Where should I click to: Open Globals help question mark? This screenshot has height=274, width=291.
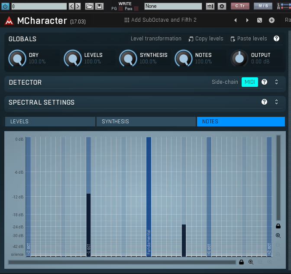pyautogui.click(x=276, y=39)
